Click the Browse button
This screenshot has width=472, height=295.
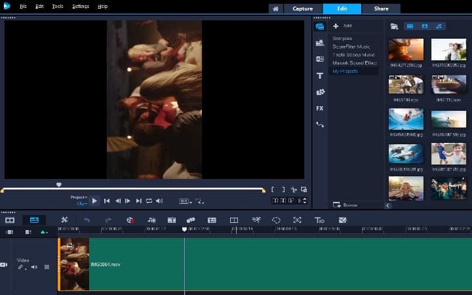pos(345,205)
